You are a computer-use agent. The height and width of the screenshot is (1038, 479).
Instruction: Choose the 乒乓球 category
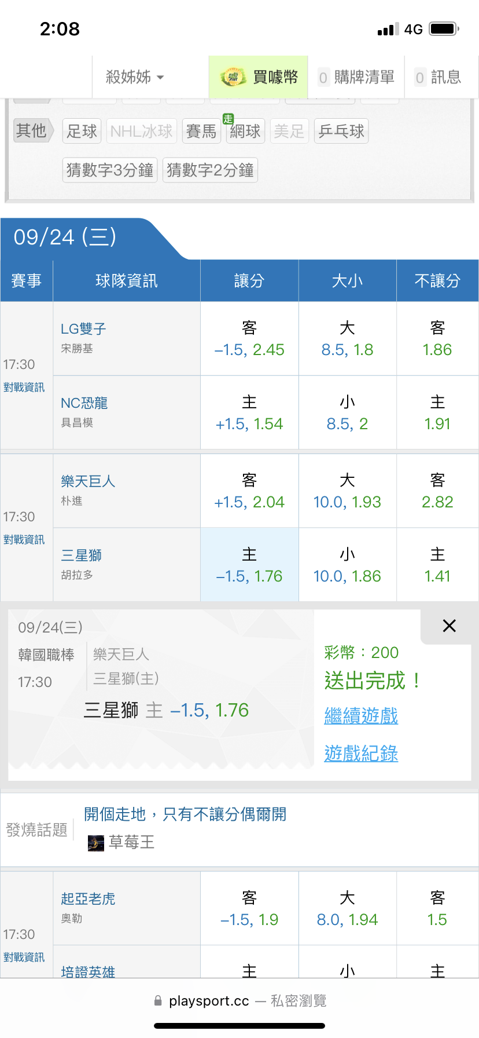341,131
